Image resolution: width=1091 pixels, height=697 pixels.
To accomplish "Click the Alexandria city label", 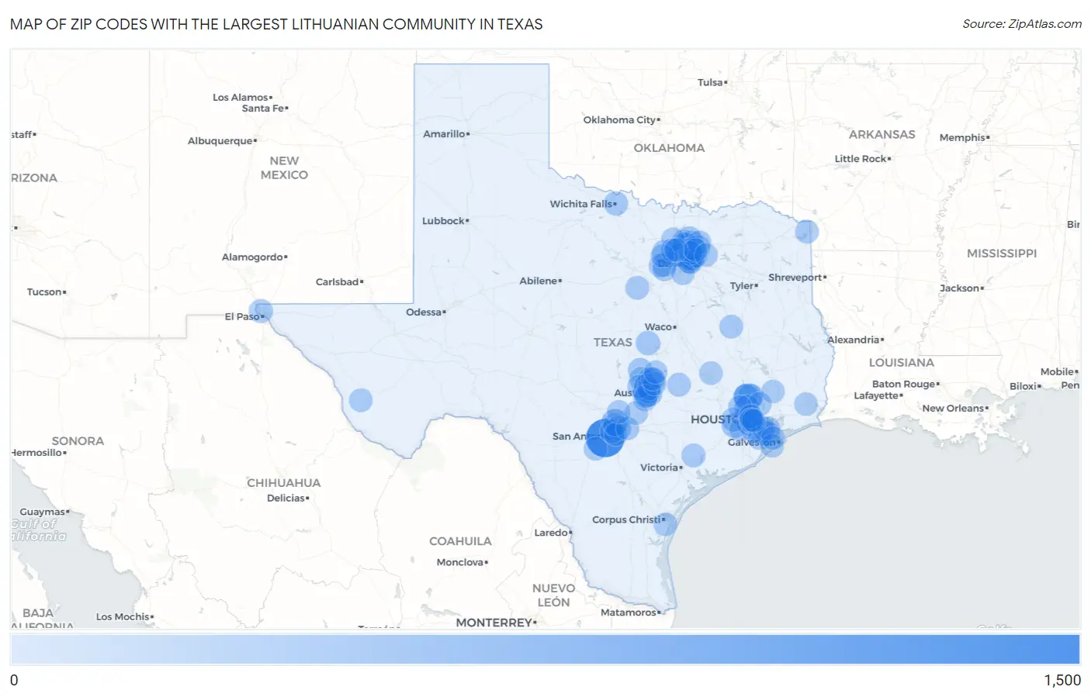I will click(855, 340).
